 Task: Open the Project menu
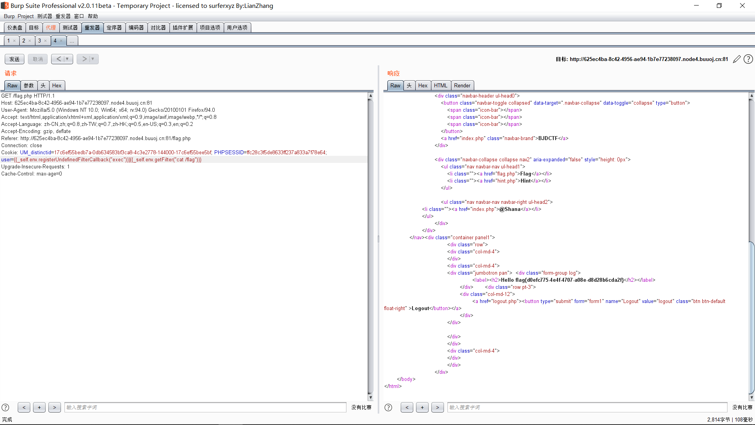[26, 16]
